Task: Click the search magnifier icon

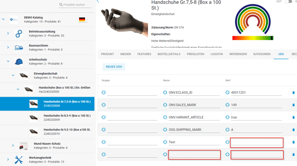Action: [61, 5]
